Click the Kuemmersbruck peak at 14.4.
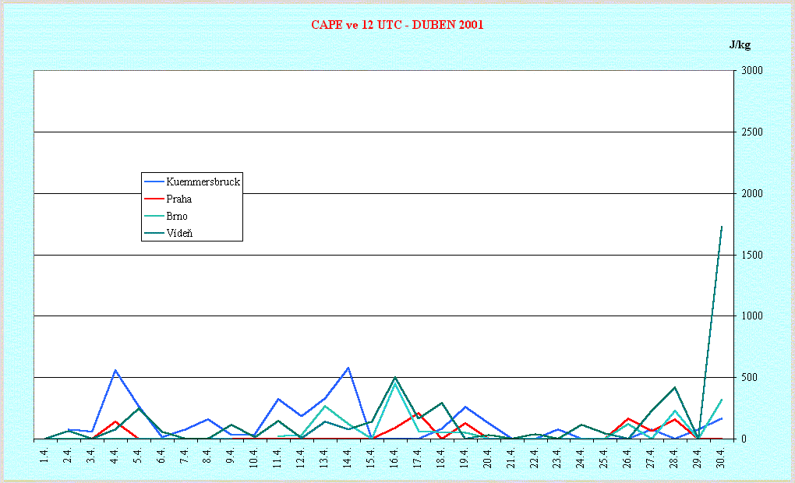The height and width of the screenshot is (483, 795). (348, 368)
